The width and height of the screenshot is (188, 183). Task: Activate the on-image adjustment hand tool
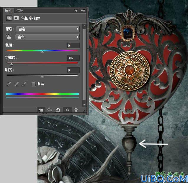9,37
